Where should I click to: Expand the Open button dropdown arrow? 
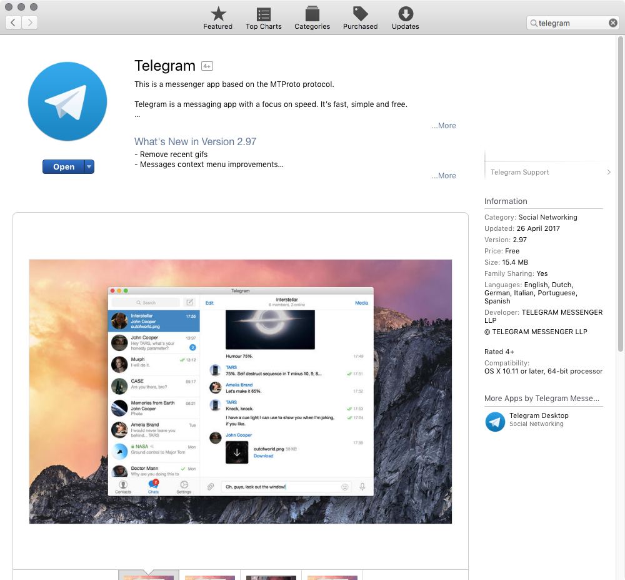(x=89, y=166)
